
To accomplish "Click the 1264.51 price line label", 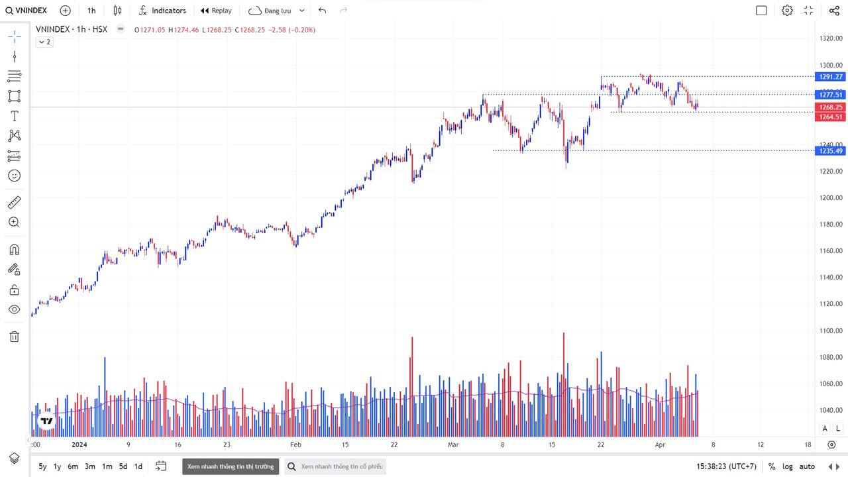I will tap(830, 117).
